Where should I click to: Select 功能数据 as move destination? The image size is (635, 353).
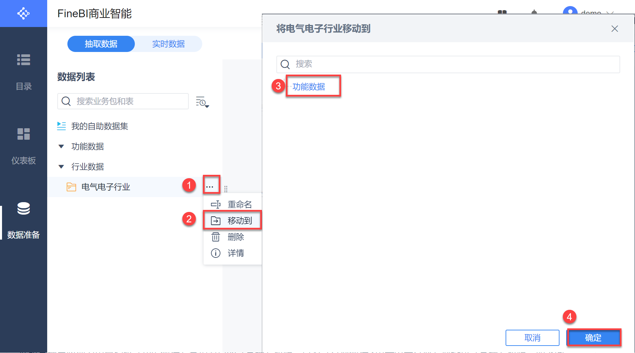pos(308,87)
